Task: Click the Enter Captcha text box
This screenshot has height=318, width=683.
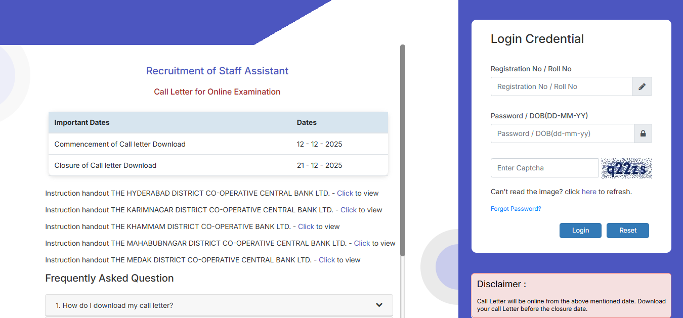Action: [544, 168]
